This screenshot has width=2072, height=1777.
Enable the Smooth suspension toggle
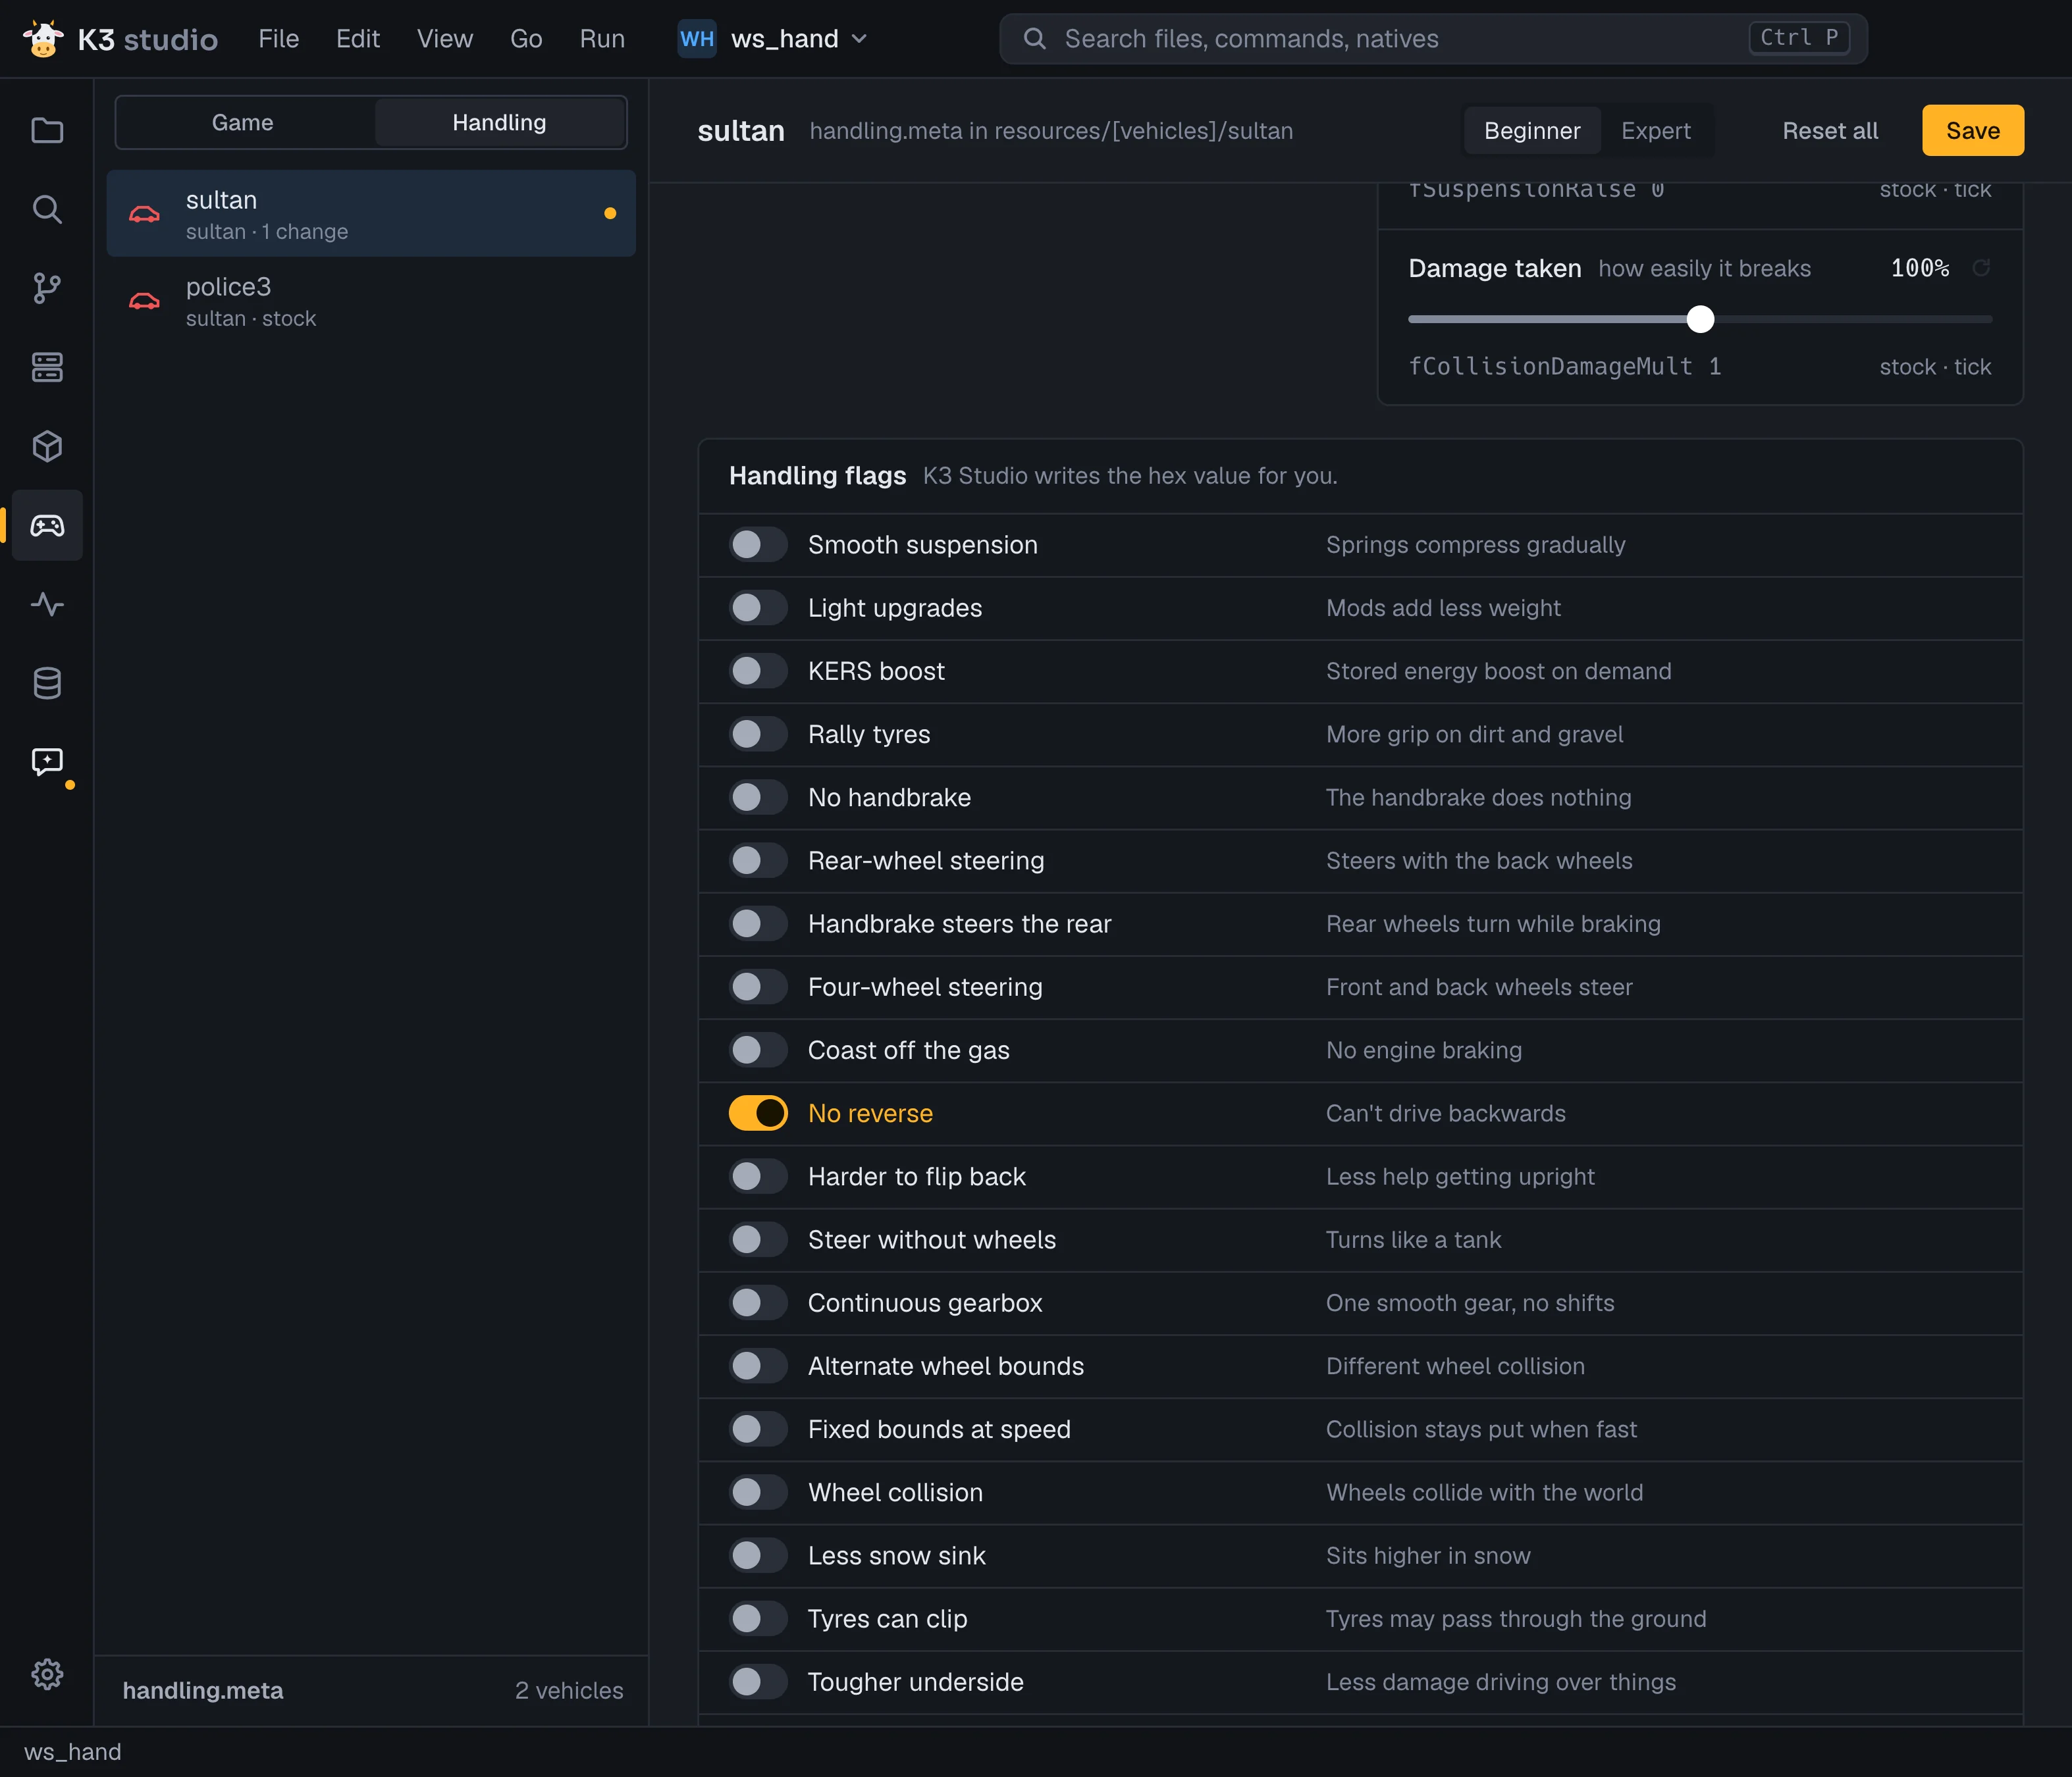(758, 545)
